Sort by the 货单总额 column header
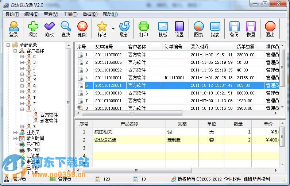Image resolution: width=290 pixels, height=186 pixels. (249, 47)
